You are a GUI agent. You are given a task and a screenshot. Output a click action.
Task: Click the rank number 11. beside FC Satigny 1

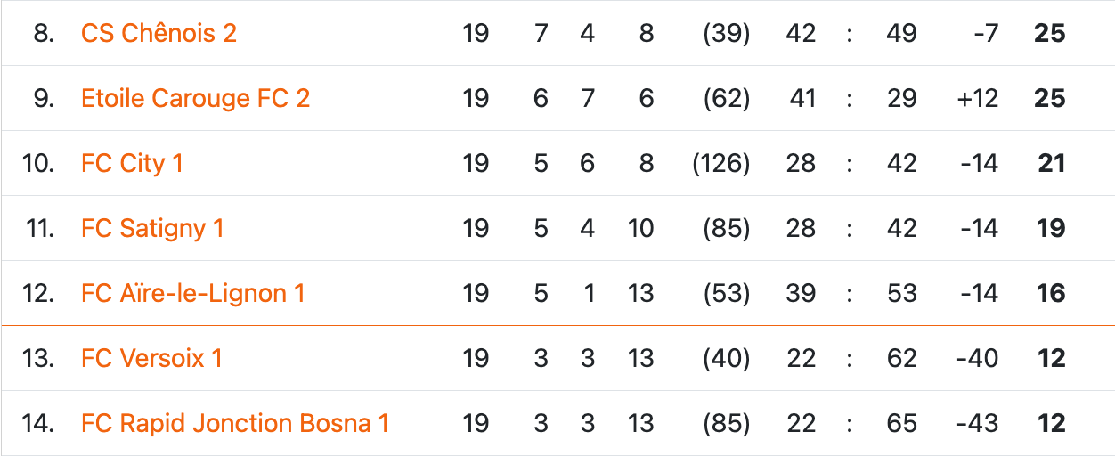[x=40, y=229]
